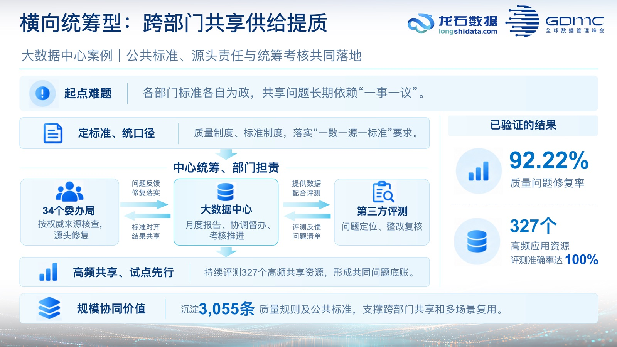Click the text 按权威来源核查, 源头修复
This screenshot has height=347, width=617.
(x=70, y=229)
